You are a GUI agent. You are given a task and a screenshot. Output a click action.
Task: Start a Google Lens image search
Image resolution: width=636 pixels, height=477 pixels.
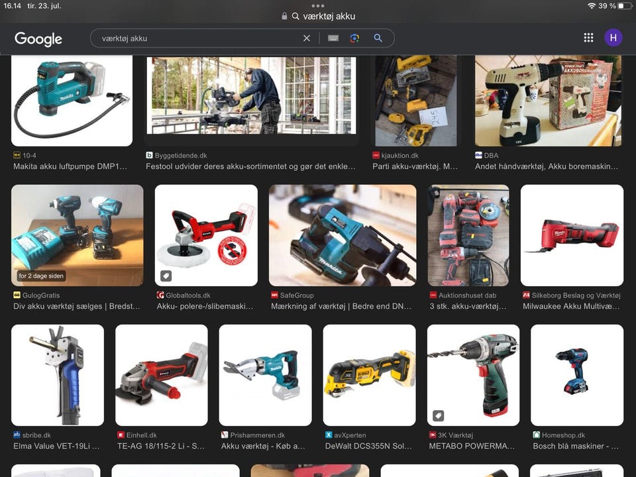click(354, 38)
